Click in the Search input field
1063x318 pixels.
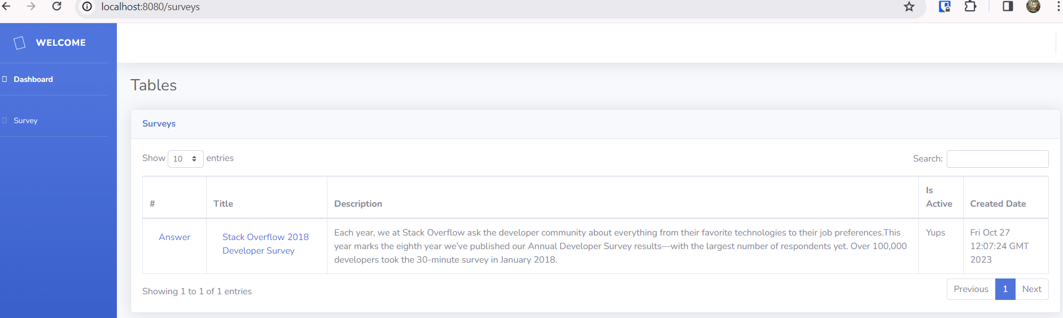[997, 159]
